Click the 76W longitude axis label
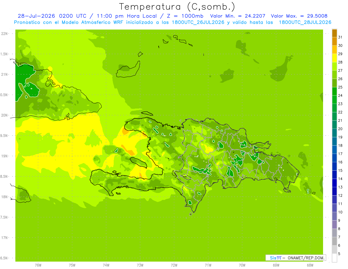 click(x=38, y=265)
